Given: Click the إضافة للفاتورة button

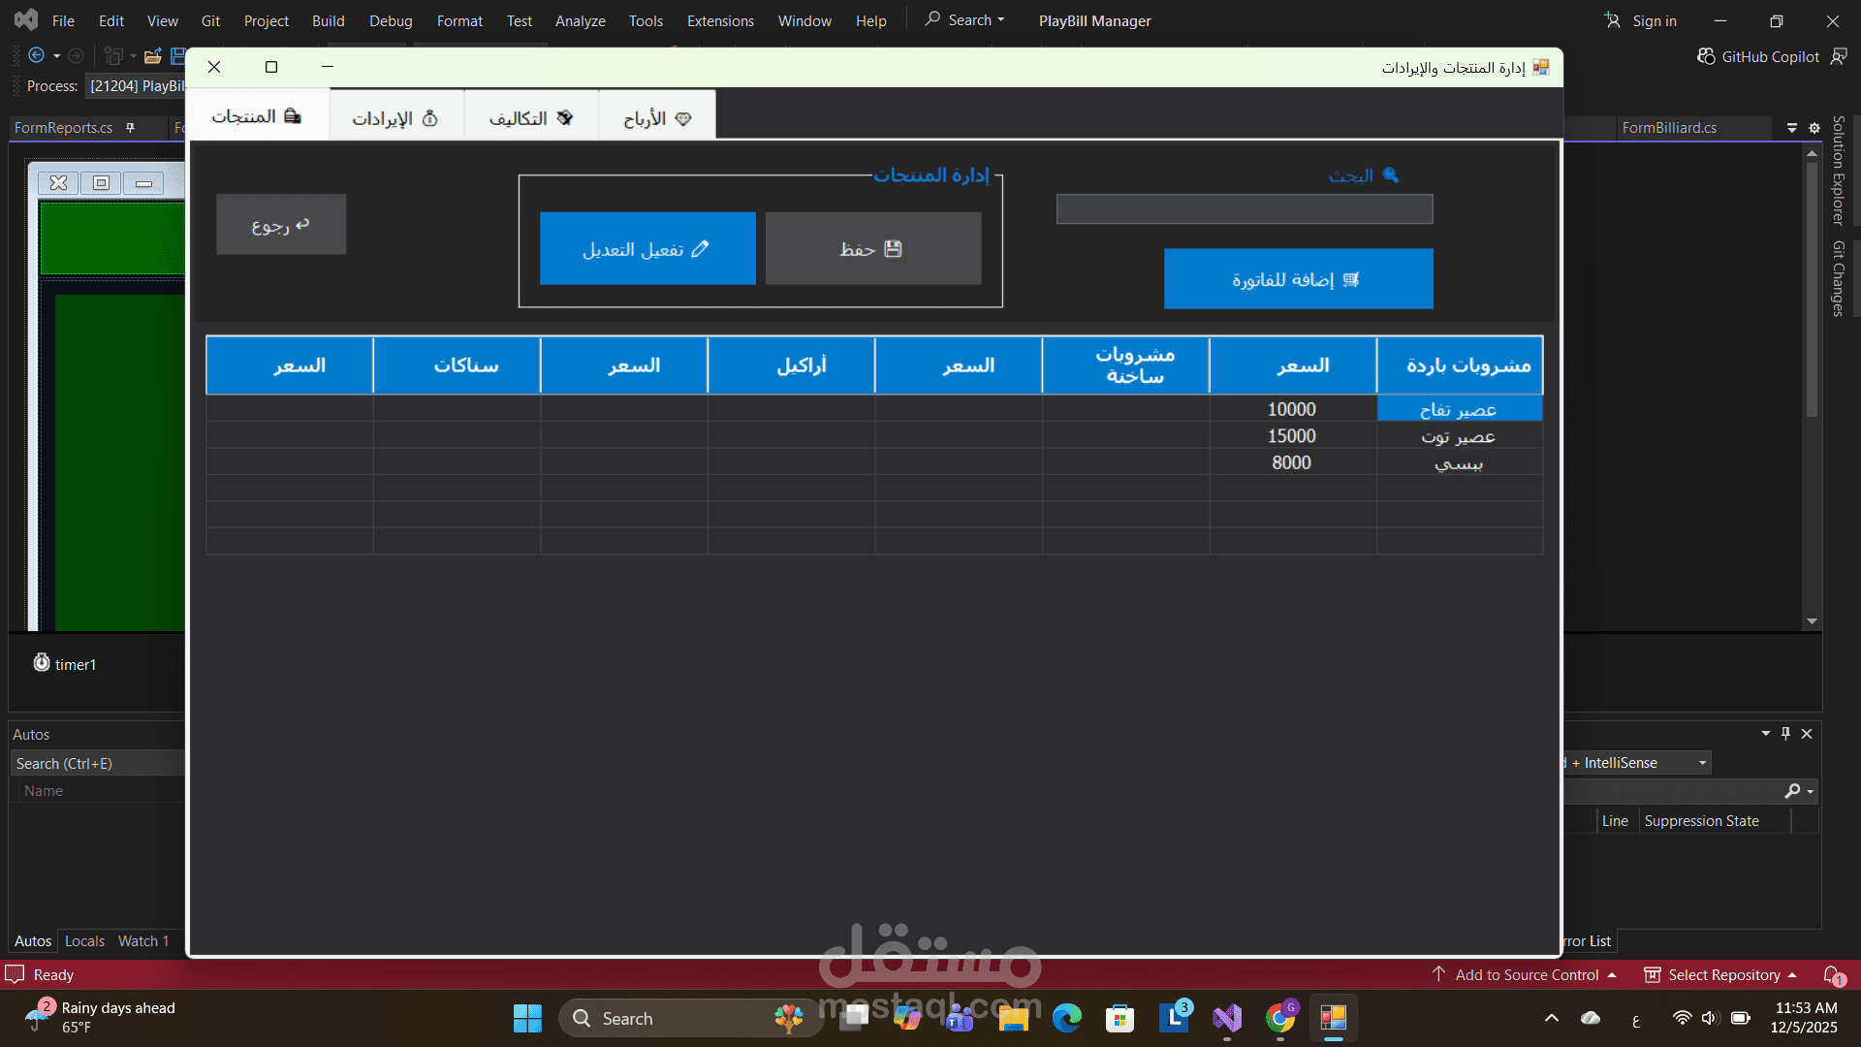Looking at the screenshot, I should coord(1298,279).
